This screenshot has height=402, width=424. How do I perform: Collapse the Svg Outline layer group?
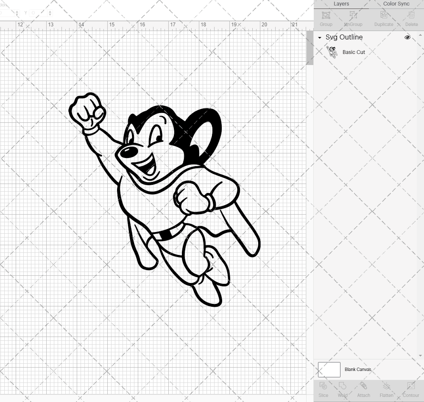pos(319,38)
